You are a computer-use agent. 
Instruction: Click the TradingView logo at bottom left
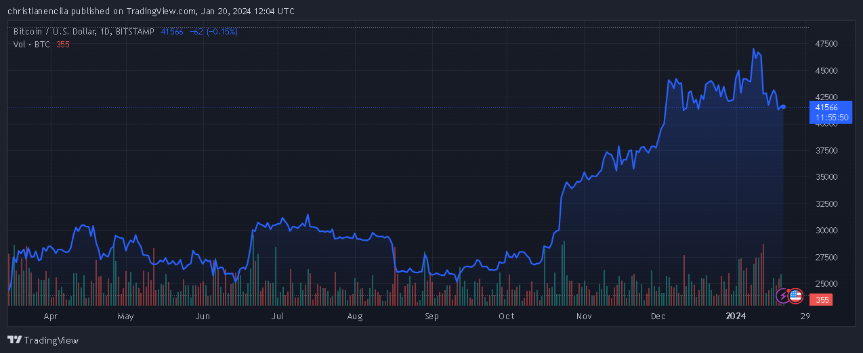click(43, 340)
